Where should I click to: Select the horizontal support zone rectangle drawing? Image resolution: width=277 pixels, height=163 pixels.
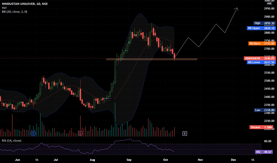coord(152,59)
